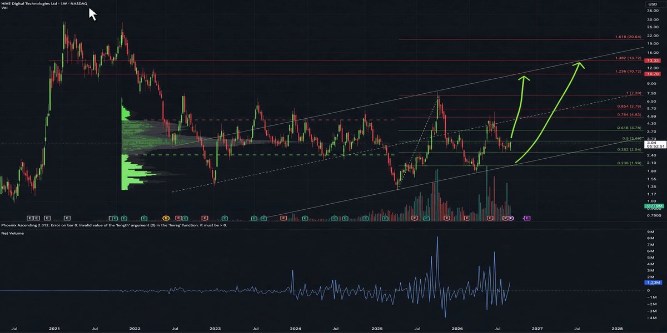Screen dimensions: 667x333
Task: Click the red 13.33 price label
Action: tap(653, 60)
